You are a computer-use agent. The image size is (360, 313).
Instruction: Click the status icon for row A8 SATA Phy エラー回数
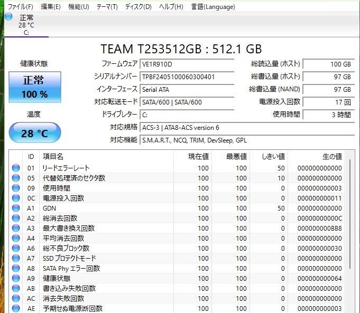coord(16,268)
